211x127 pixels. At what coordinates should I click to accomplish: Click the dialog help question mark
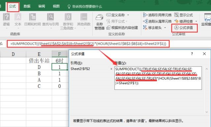pos(192,54)
